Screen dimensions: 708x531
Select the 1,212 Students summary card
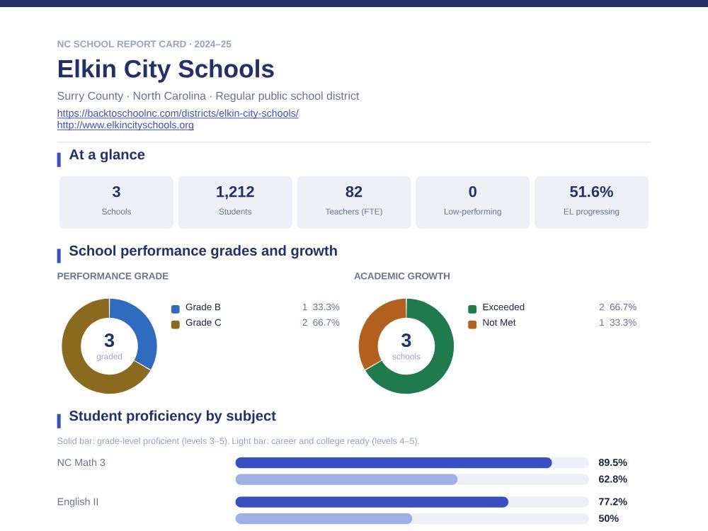coord(235,202)
